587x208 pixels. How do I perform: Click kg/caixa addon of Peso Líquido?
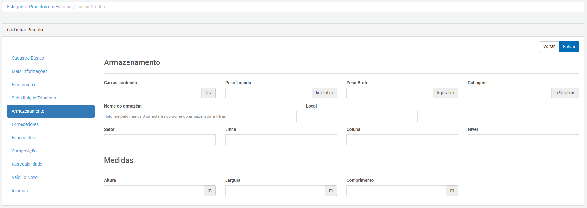pos(324,93)
